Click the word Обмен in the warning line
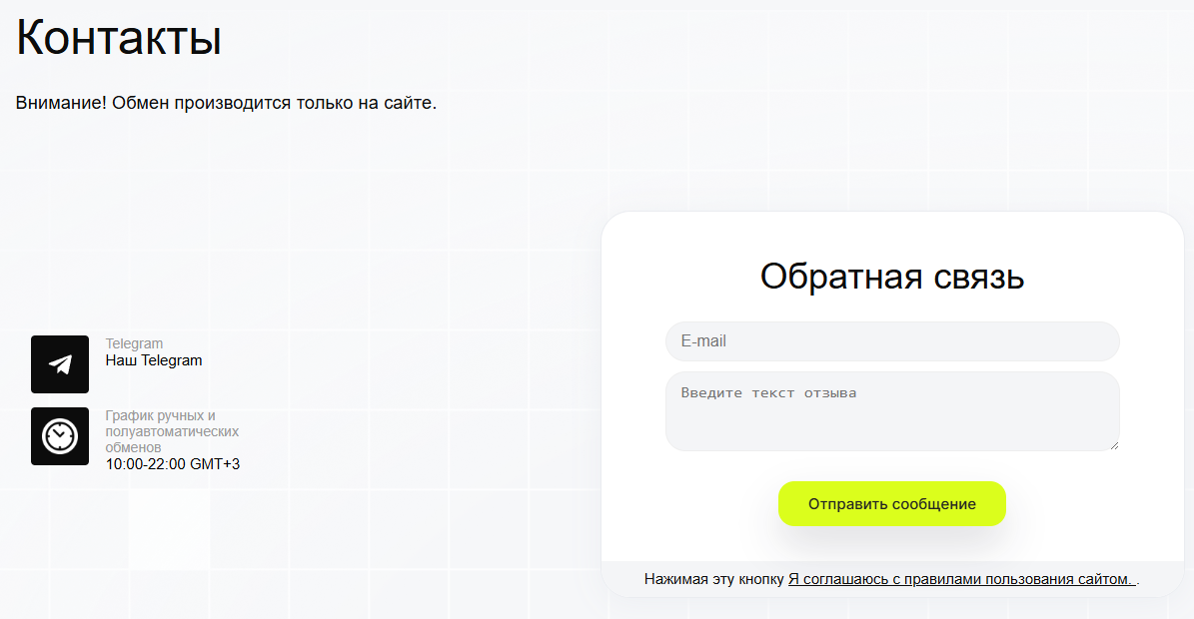Viewport: 1194px width, 619px height. 139,103
